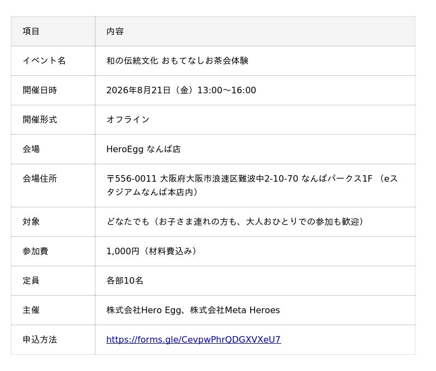Click the どなたでも audience description text
This screenshot has width=436, height=371.
(x=235, y=222)
